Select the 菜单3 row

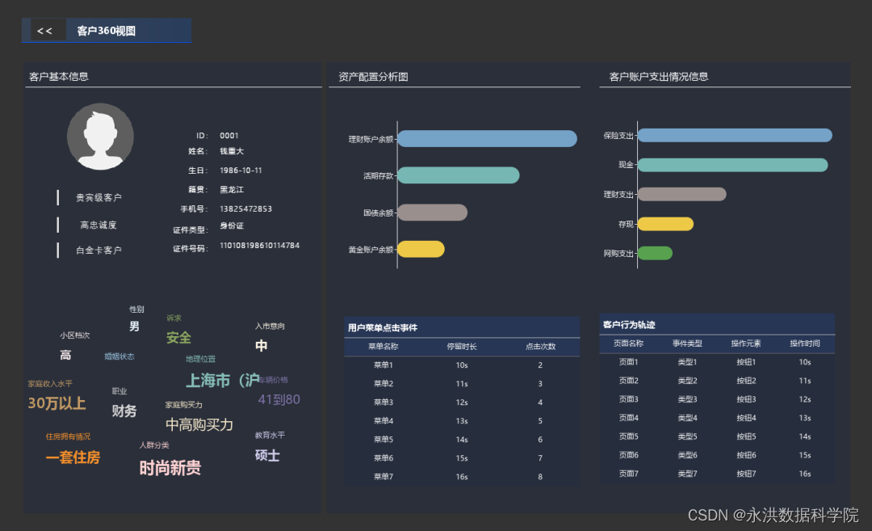(x=462, y=402)
